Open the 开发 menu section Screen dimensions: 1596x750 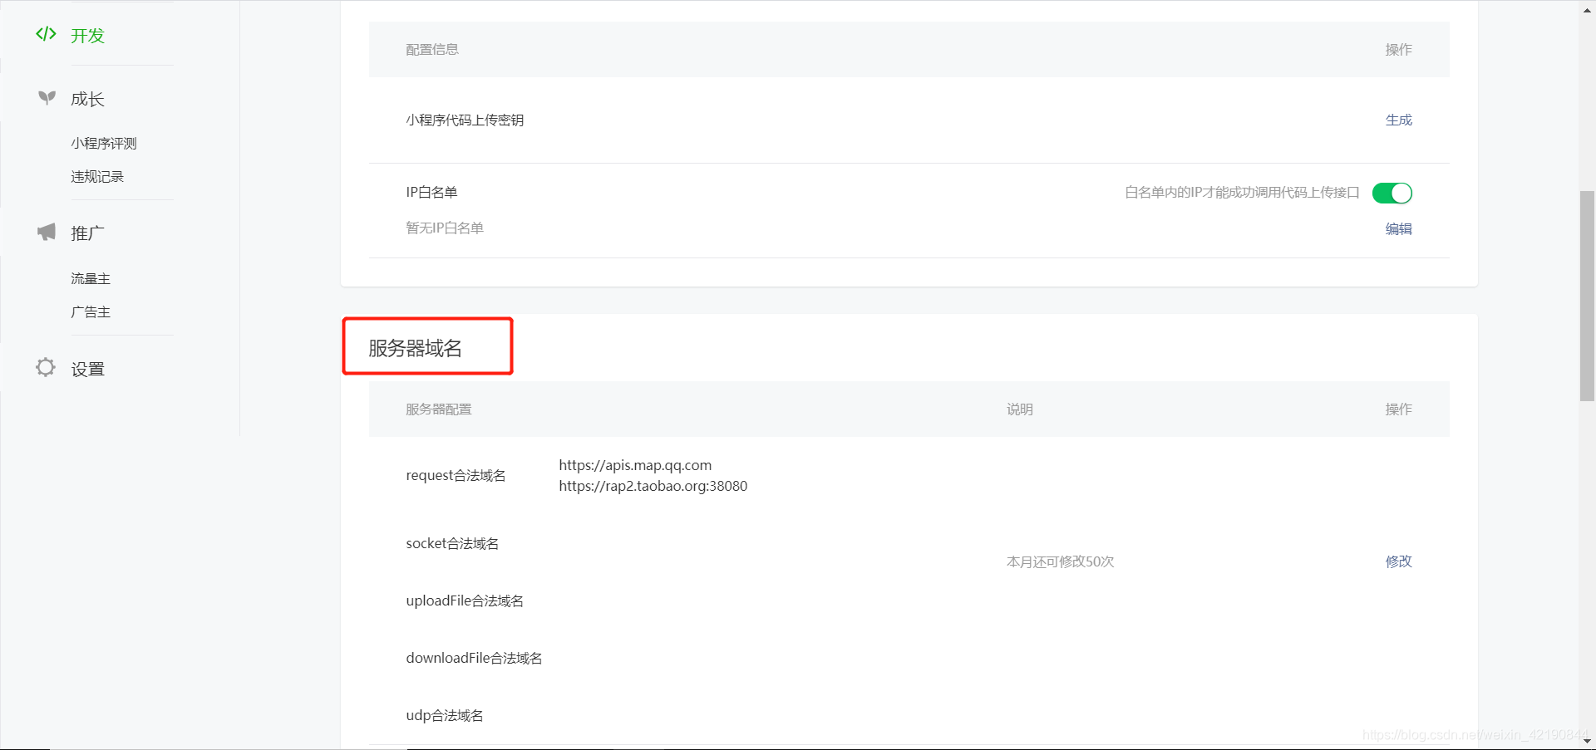coord(87,35)
